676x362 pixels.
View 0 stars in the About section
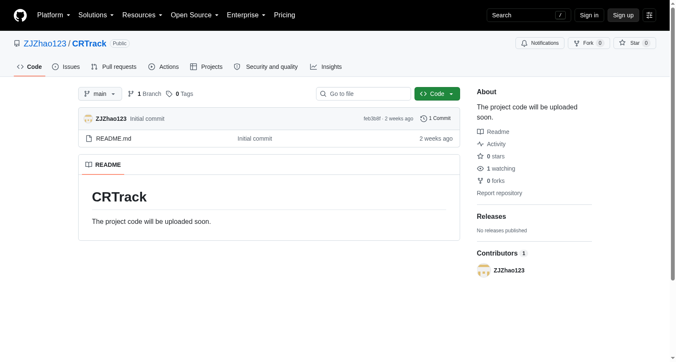point(491,156)
